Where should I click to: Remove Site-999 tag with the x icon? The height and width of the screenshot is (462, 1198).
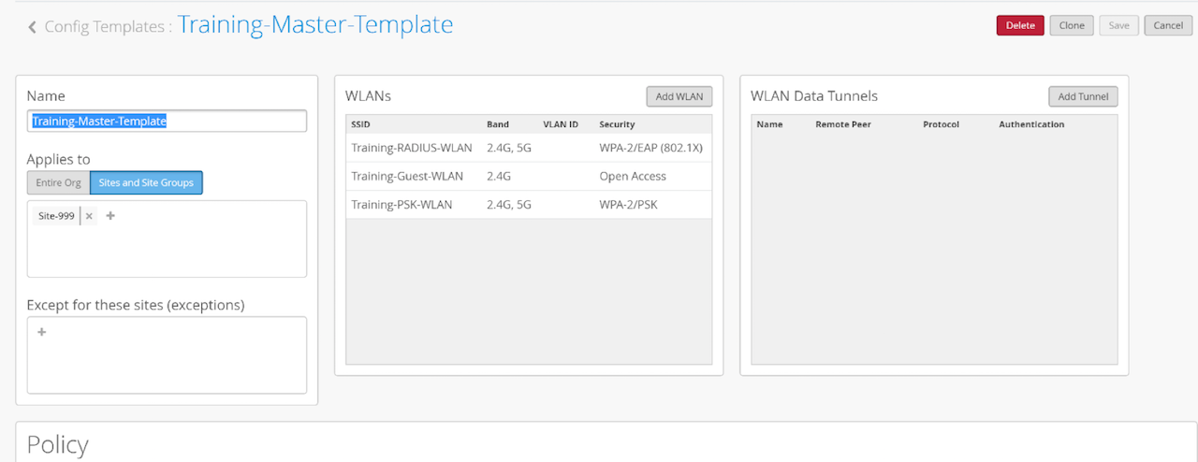(89, 216)
